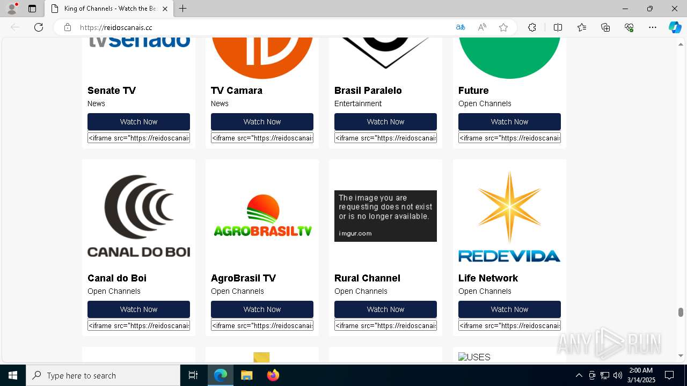Click Future channel iframe code field
The width and height of the screenshot is (687, 386).
(509, 138)
